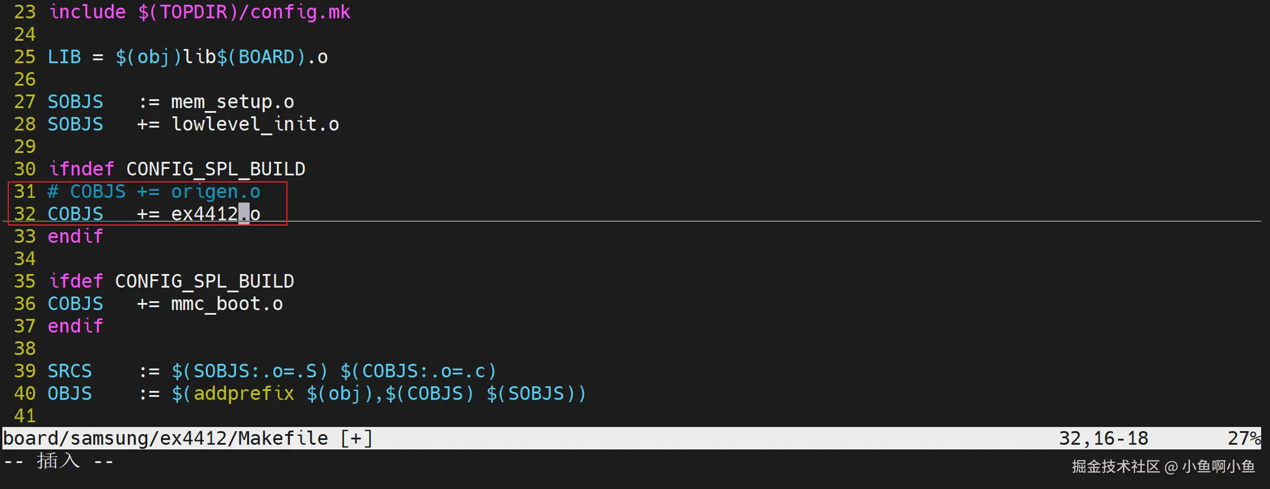Click the [+] modified flag in status bar
The image size is (1270, 489).
coord(356,438)
